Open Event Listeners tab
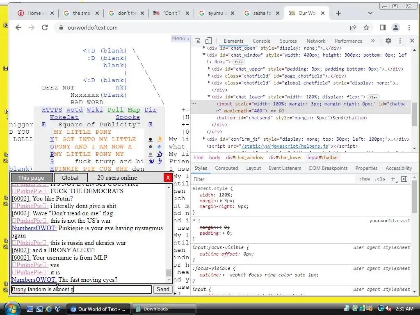Screen dimensions: 420x315 pos(285,168)
